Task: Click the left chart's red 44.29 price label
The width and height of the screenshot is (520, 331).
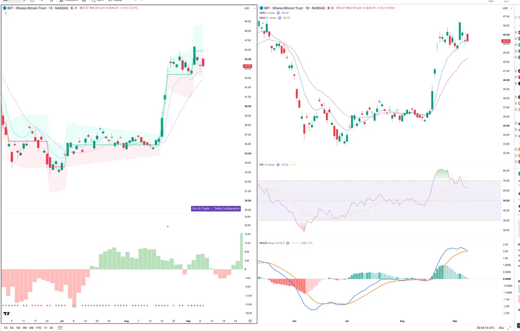Action: 248,66
